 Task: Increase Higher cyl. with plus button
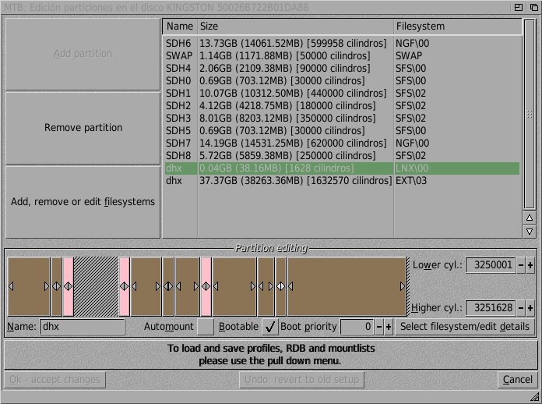click(x=531, y=308)
